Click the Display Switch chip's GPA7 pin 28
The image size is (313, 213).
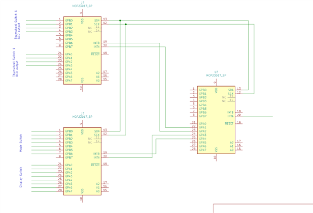60,191
